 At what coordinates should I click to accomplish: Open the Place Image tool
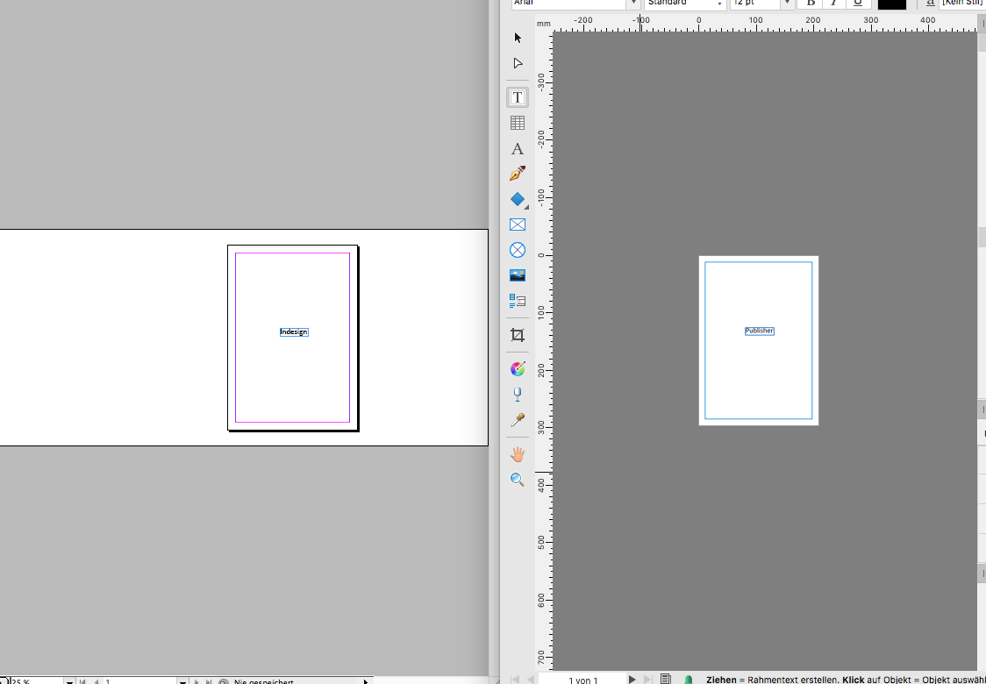point(518,275)
